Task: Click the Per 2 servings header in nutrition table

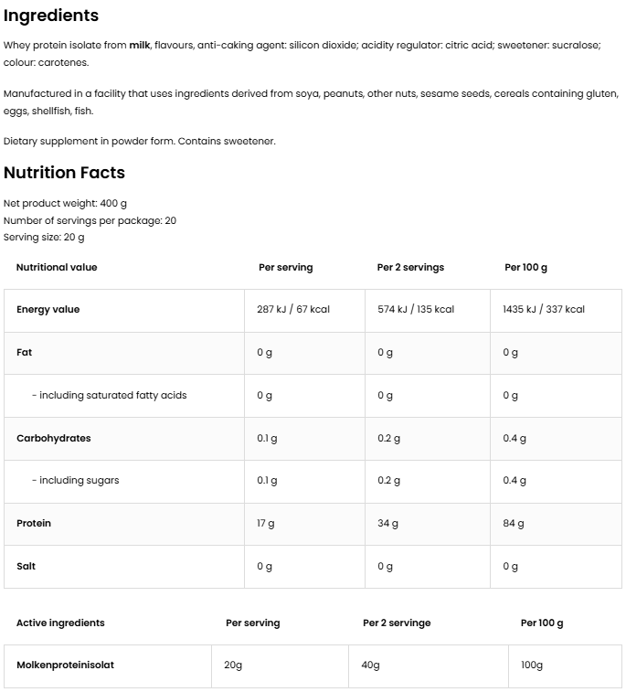Action: pyautogui.click(x=410, y=268)
